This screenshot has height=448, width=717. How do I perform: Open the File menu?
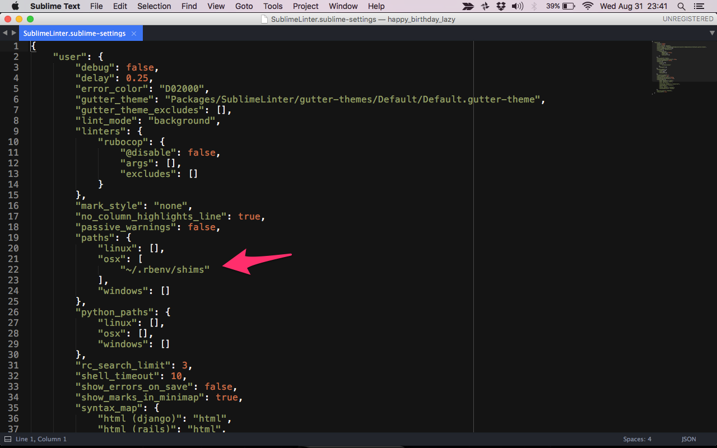pyautogui.click(x=96, y=6)
